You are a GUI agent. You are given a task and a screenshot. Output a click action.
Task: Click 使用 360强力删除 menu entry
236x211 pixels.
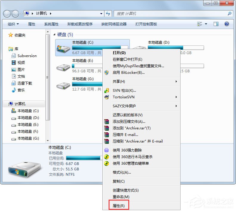click(127, 150)
